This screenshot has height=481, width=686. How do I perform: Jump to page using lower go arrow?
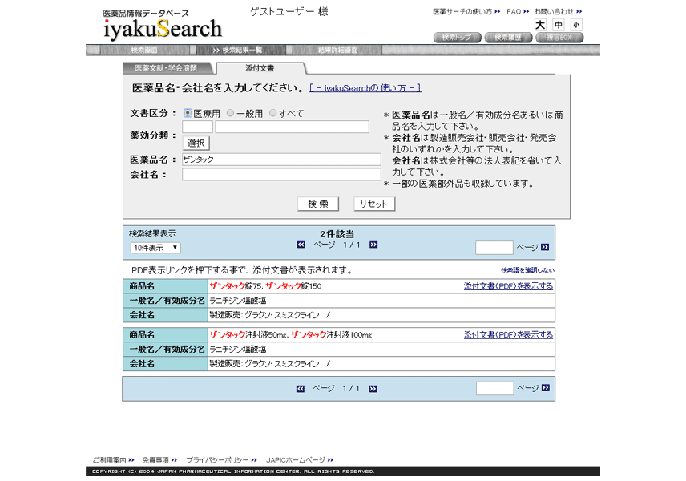pos(545,388)
